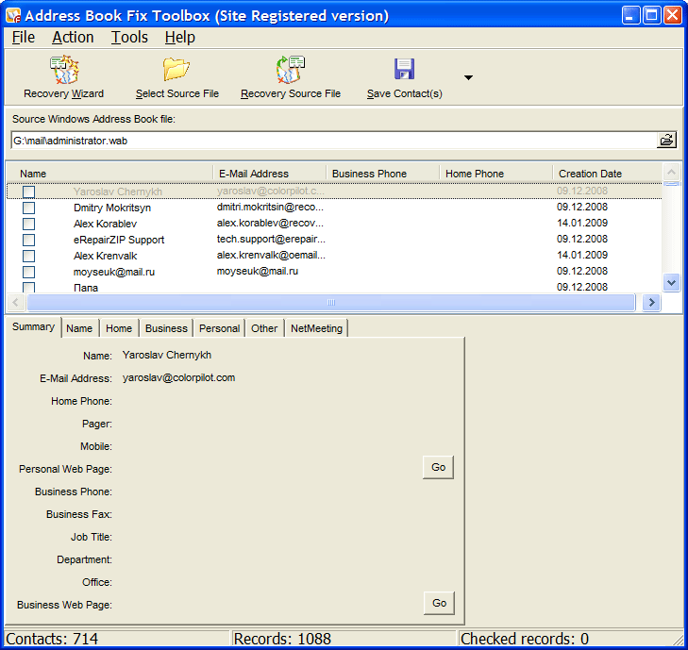This screenshot has width=688, height=650.
Task: Open the toolbar overflow dropdown arrow
Action: point(468,77)
